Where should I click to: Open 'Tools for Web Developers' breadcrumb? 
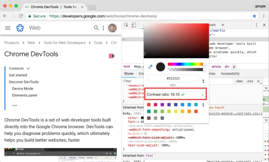tap(64, 43)
